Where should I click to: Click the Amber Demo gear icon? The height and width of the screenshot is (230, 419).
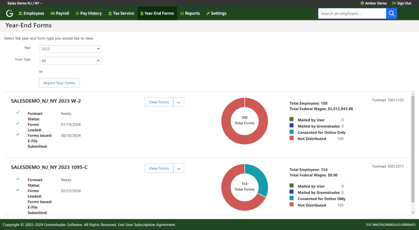point(362,3)
